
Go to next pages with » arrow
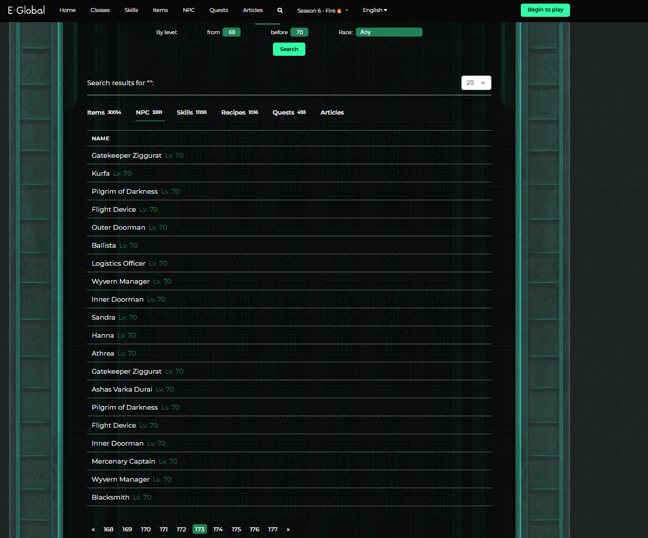pyautogui.click(x=288, y=530)
